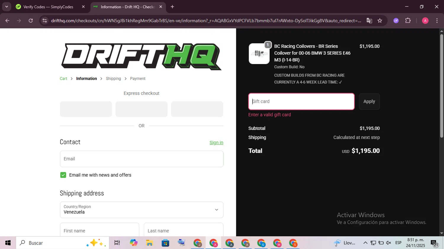
Task: Click the Buscar taskbar search box
Action: (x=62, y=243)
